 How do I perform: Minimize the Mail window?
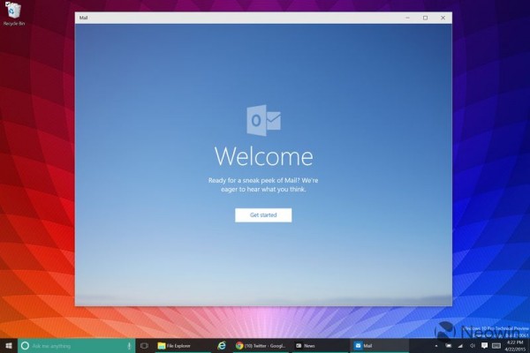click(x=407, y=17)
